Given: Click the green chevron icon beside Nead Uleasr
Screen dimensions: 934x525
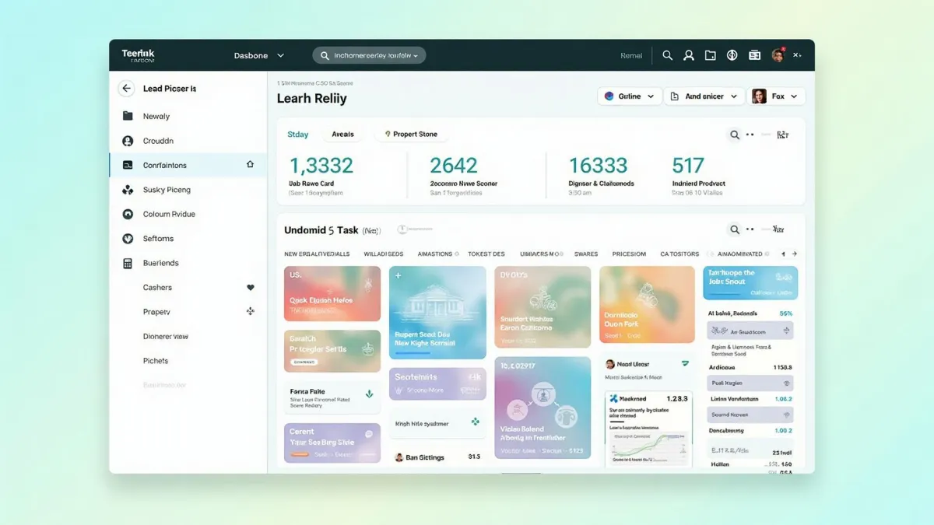Looking at the screenshot, I should 685,363.
